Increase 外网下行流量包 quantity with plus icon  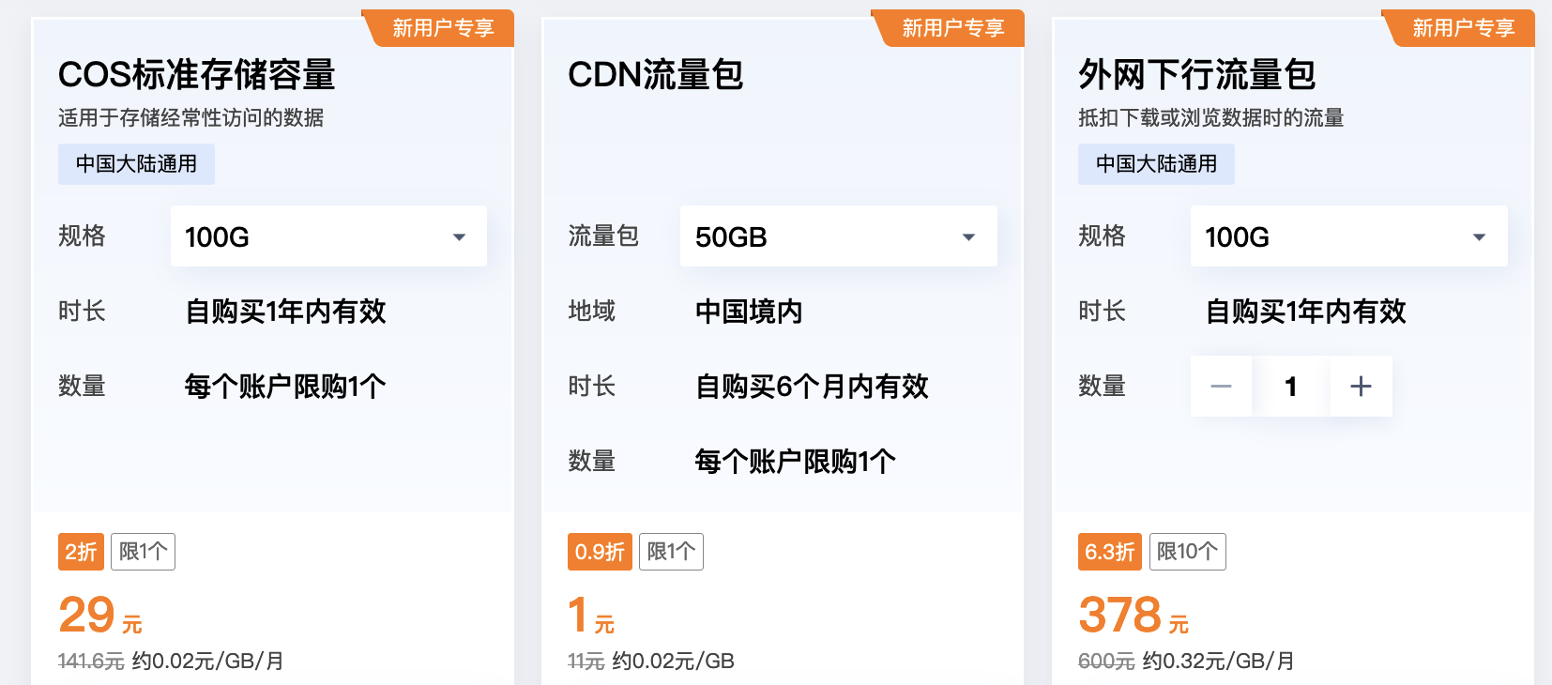[x=1361, y=386]
